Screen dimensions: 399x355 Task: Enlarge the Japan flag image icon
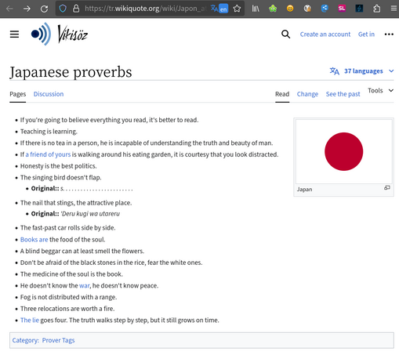[387, 187]
